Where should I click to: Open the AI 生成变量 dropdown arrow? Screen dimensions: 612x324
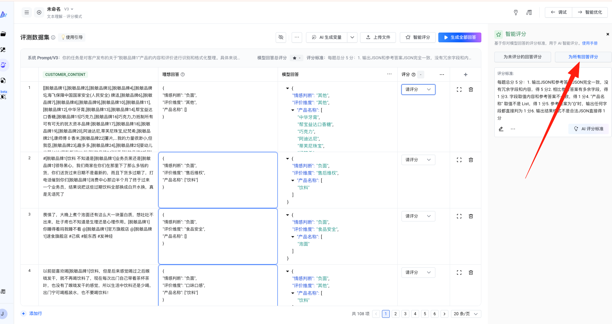pos(352,37)
